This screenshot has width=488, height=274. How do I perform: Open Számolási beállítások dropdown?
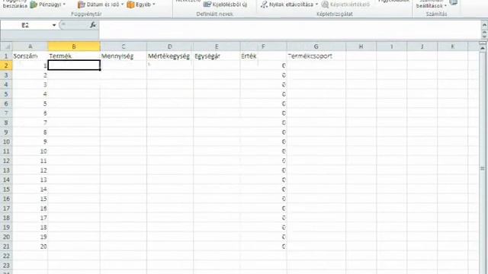tap(432, 5)
